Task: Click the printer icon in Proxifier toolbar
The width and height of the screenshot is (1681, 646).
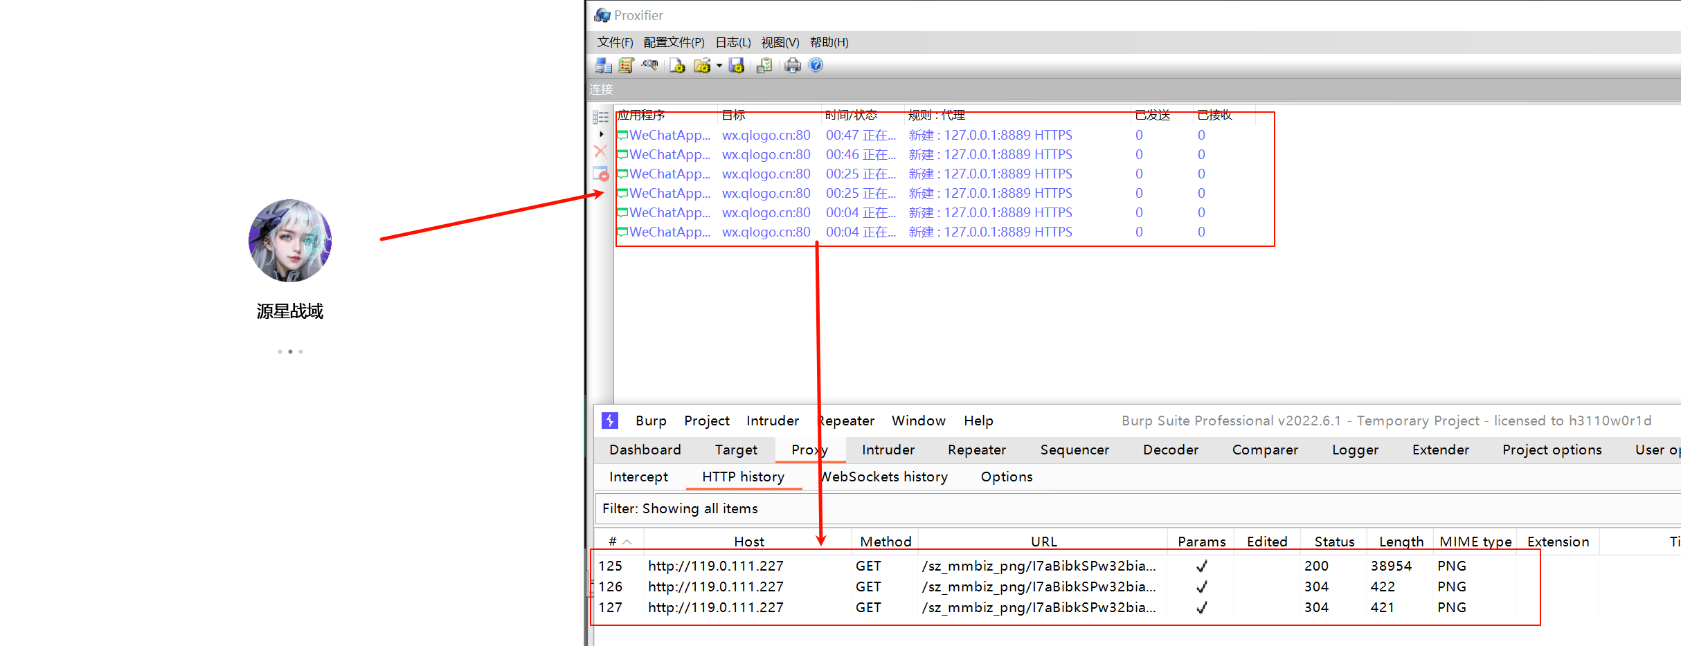Action: pos(793,66)
